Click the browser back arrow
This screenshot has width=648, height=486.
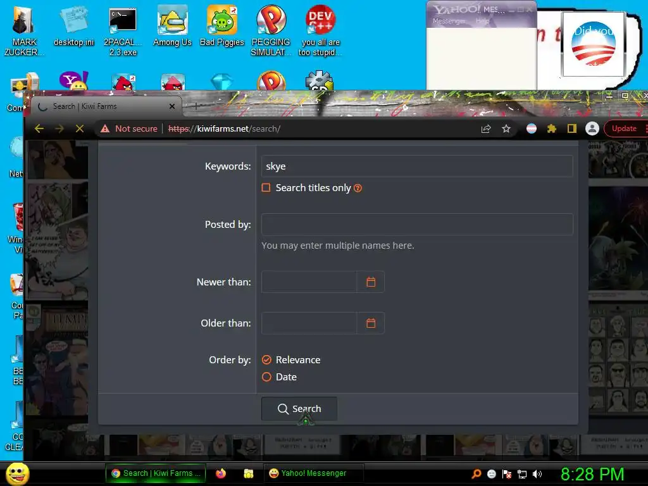tap(39, 128)
